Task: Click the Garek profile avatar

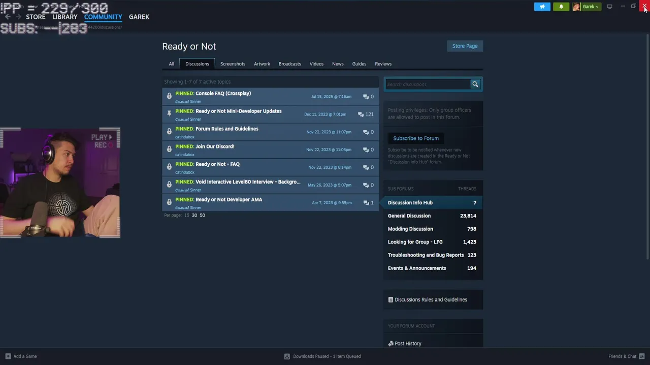Action: [576, 7]
